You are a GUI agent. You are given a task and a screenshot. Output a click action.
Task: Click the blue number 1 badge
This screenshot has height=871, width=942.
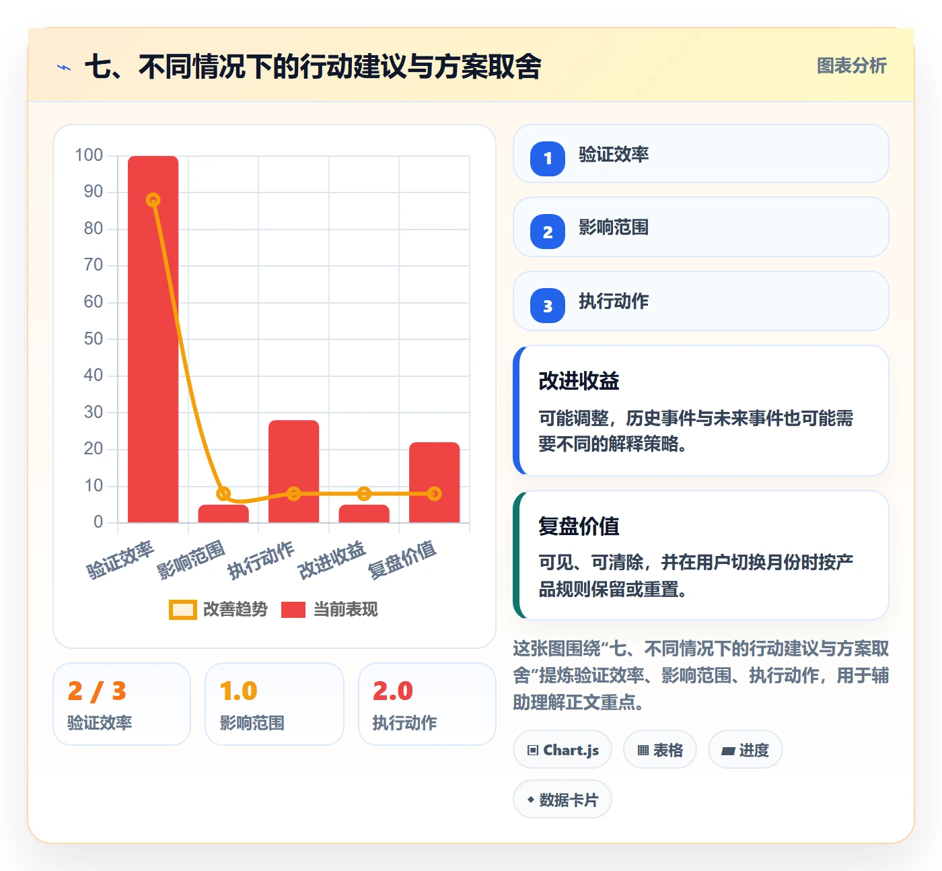548,159
